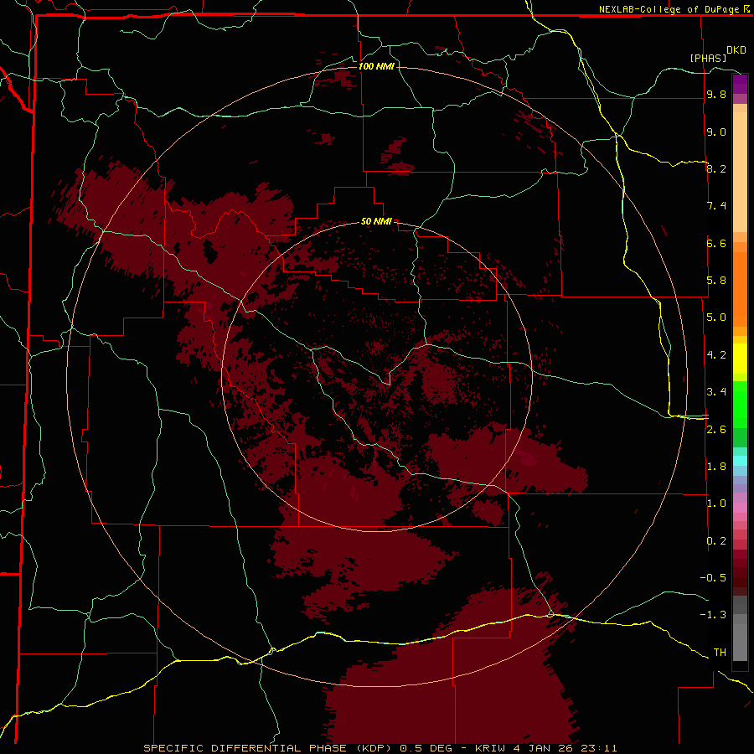Select the 0.2 scale value
Screen dimensions: 754x754
pos(716,540)
